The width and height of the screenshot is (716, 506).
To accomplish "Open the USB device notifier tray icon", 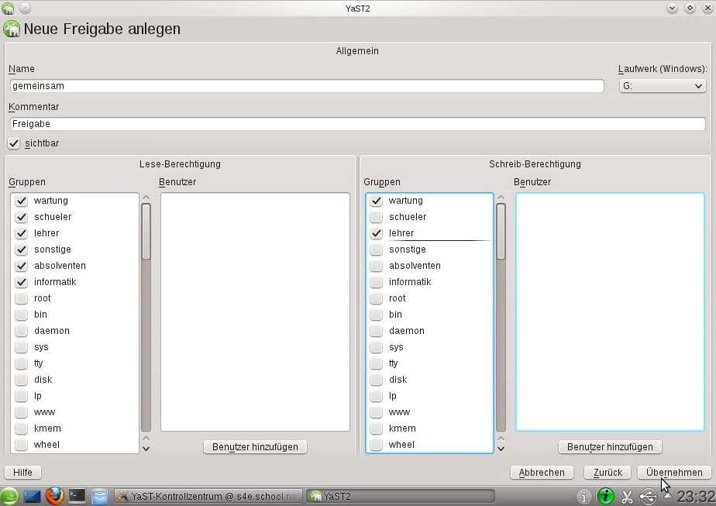I will (x=648, y=497).
